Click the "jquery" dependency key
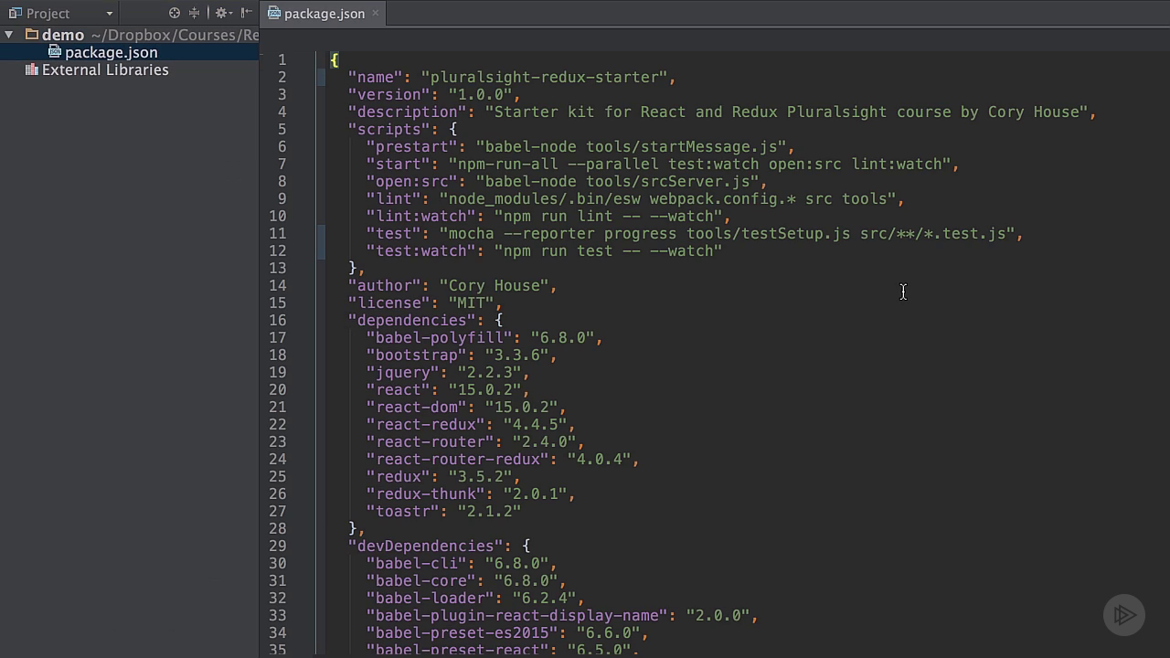The image size is (1170, 658). point(402,372)
